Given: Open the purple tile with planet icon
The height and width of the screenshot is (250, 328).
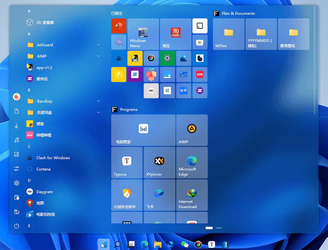Looking at the screenshot, I should point(135,74).
